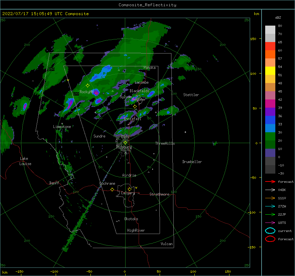Pick the 0 dBZ purple color swatch
This screenshot has width=295, height=276.
pyautogui.click(x=270, y=153)
